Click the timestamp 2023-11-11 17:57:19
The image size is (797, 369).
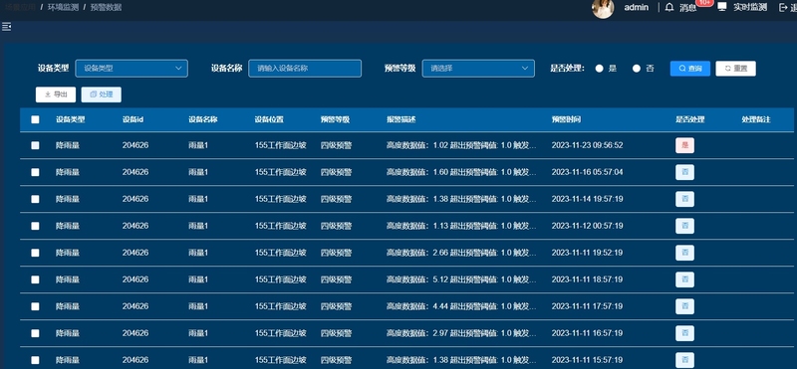coord(587,306)
